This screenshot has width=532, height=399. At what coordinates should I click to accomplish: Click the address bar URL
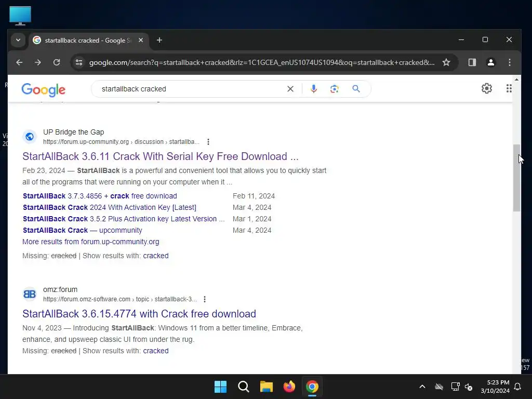tap(262, 62)
